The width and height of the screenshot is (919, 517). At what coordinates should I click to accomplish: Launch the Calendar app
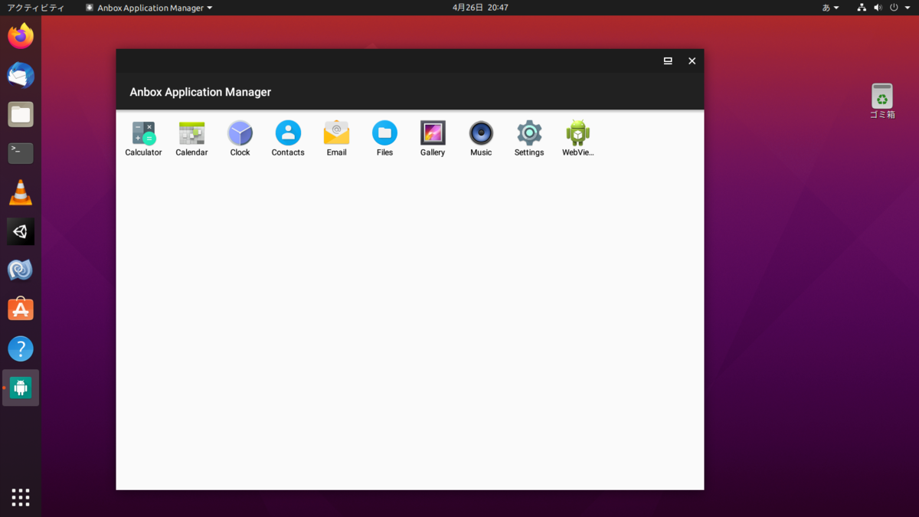[191, 139]
